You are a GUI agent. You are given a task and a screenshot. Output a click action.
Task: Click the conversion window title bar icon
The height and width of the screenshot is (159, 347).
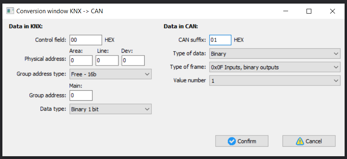pos(10,11)
